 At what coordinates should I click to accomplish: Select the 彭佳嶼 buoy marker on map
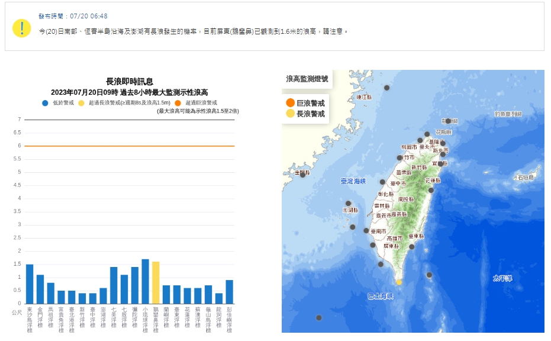tap(448, 121)
